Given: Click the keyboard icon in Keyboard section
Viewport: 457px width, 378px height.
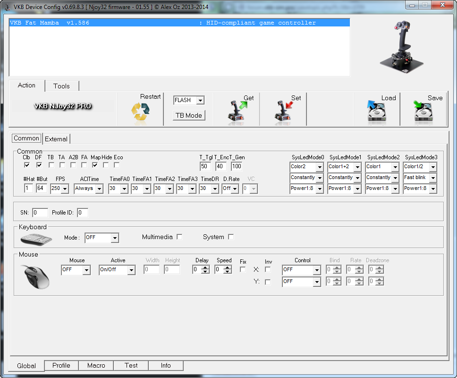Looking at the screenshot, I should [36, 239].
